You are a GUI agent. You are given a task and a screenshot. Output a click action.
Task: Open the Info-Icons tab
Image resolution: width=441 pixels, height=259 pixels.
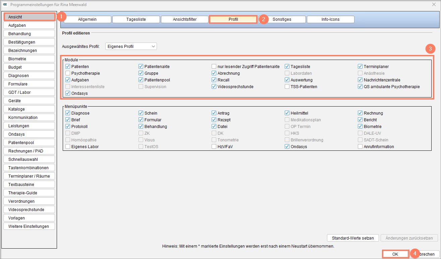point(331,19)
